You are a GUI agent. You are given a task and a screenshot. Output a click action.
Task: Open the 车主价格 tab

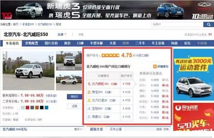[x=158, y=43]
